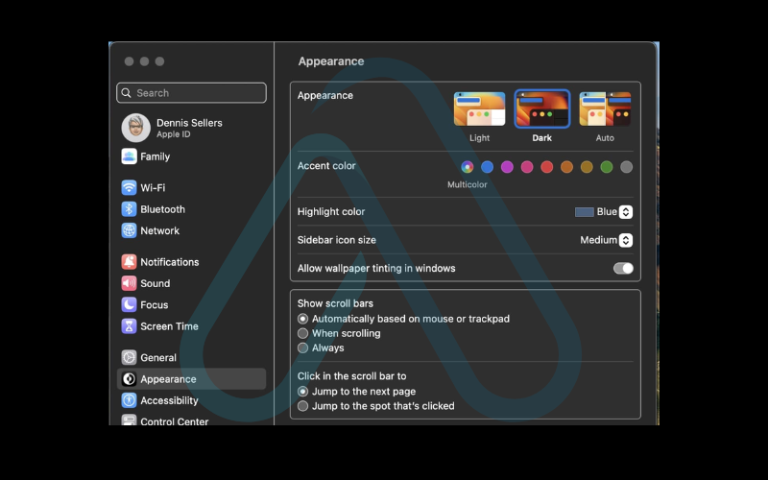Select the Auto appearance thumbnail
768x480 pixels.
point(605,109)
